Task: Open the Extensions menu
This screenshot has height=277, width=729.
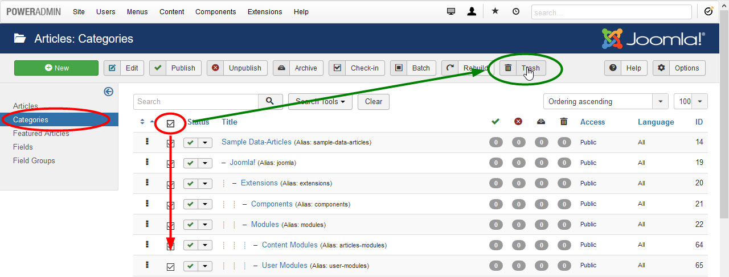Action: [265, 11]
